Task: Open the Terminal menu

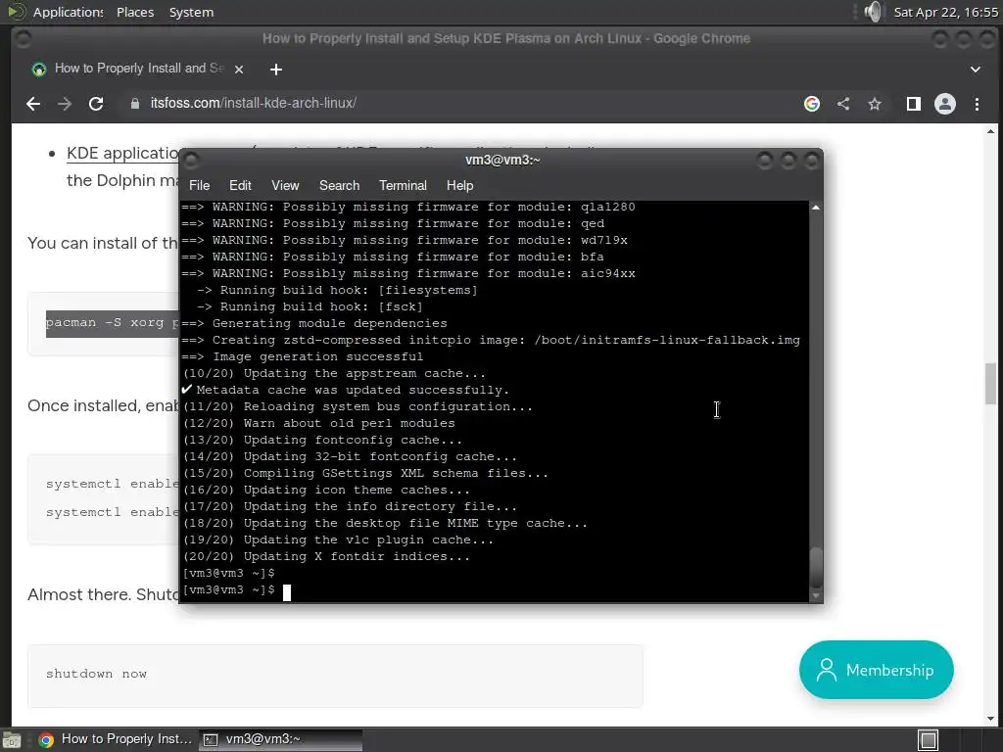Action: coord(403,185)
